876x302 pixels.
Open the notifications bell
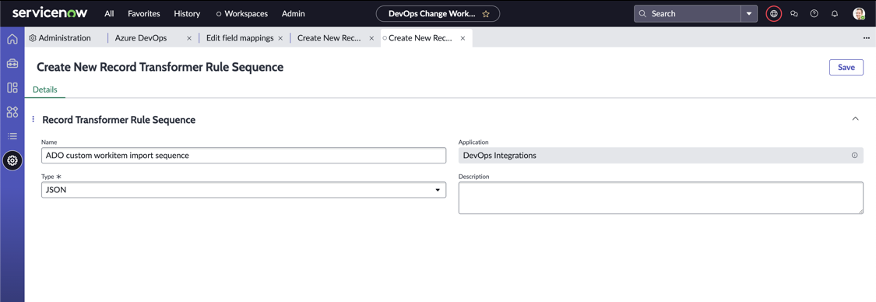(x=835, y=13)
